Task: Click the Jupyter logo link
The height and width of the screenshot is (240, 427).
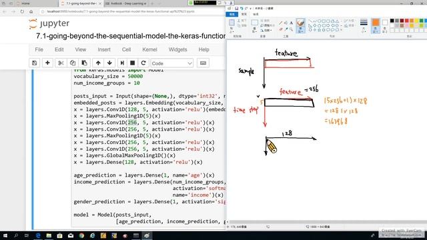Action: [x=49, y=24]
